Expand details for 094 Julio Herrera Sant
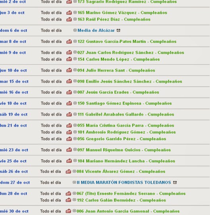Viewport: 210px width, 215px height. click(x=75, y=70)
